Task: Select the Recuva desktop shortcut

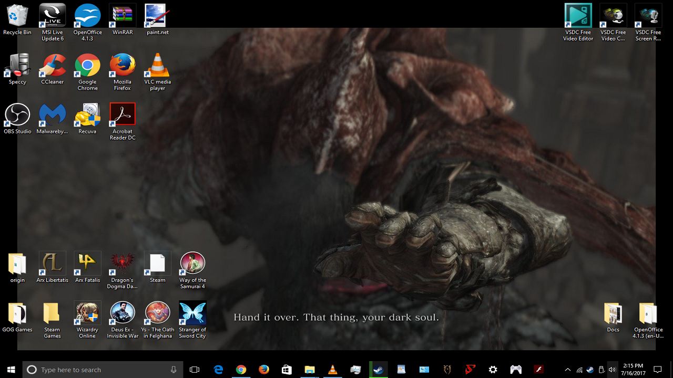Action: pos(87,119)
